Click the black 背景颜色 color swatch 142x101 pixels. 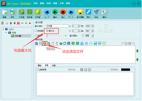[x=126, y=70]
